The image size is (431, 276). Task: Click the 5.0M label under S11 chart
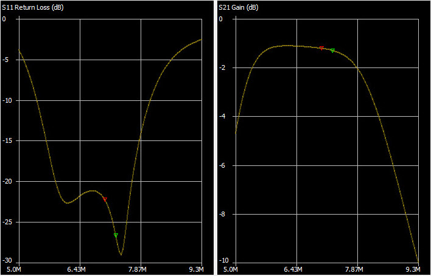pos(14,268)
